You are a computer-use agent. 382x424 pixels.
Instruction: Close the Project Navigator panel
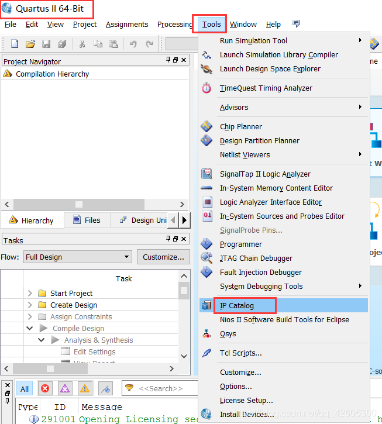184,60
